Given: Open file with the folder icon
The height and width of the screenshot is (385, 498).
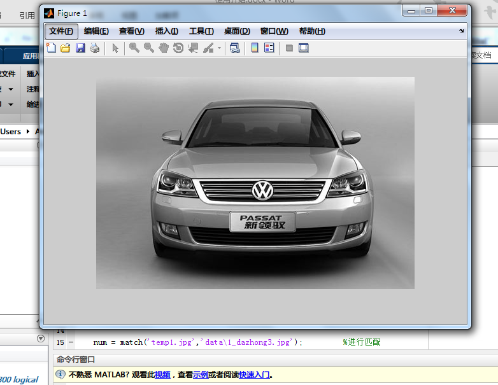Looking at the screenshot, I should 66,48.
